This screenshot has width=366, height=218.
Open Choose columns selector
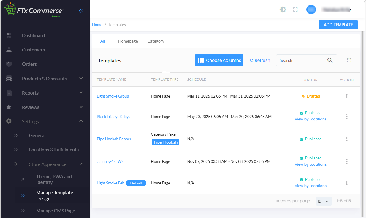[219, 60]
